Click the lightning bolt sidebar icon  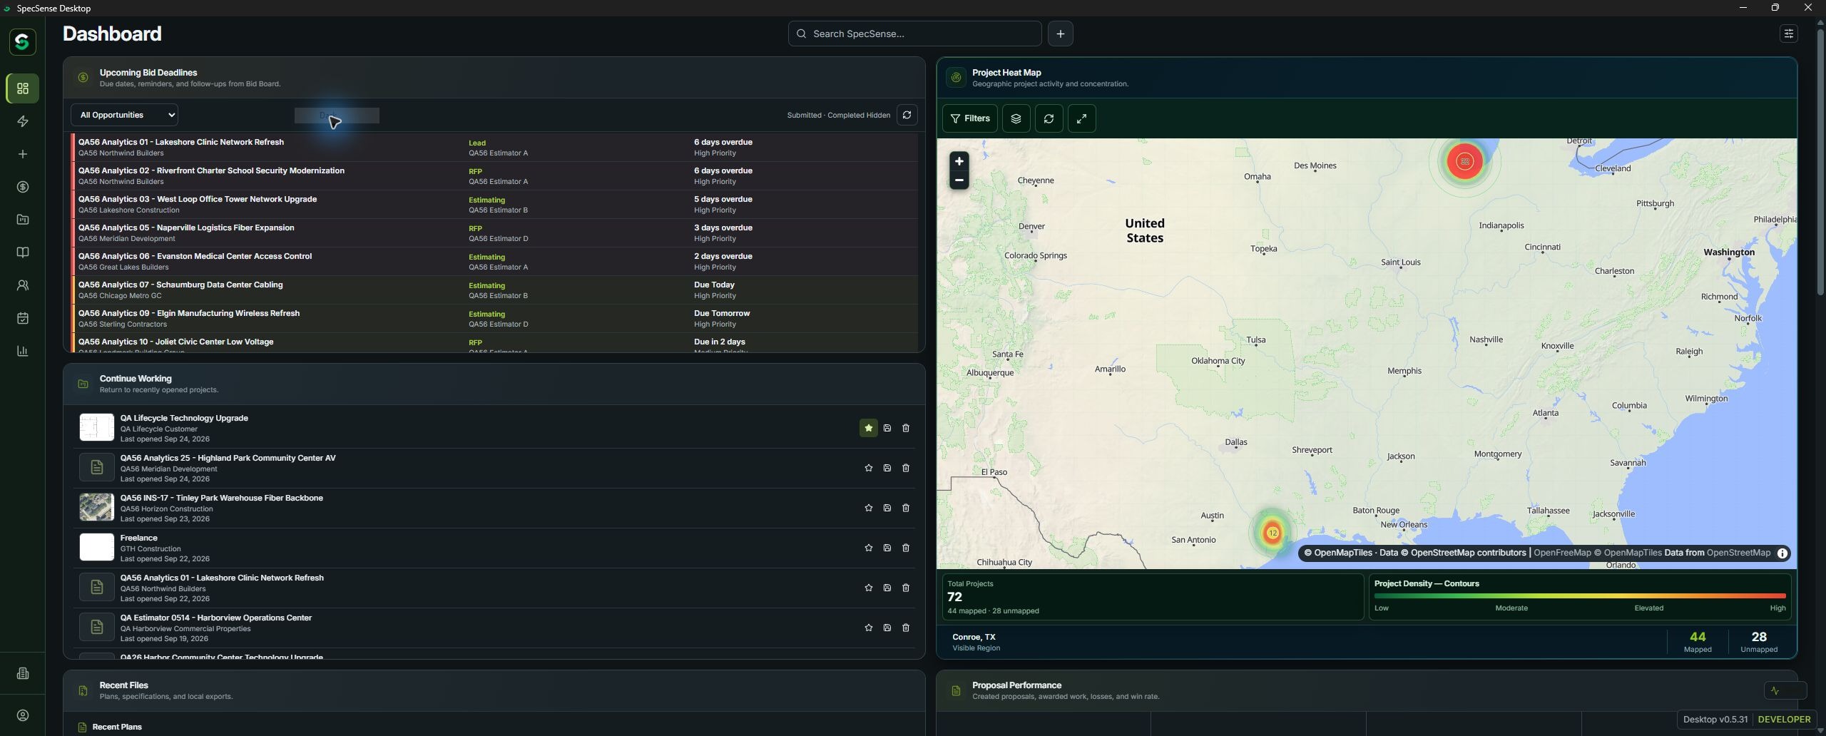click(23, 121)
